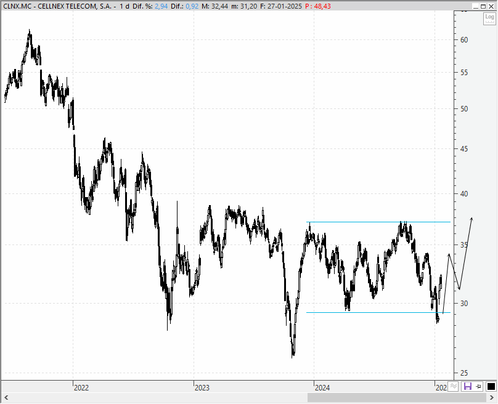Open the black color swatch
498x404 pixels.
(x=491, y=387)
